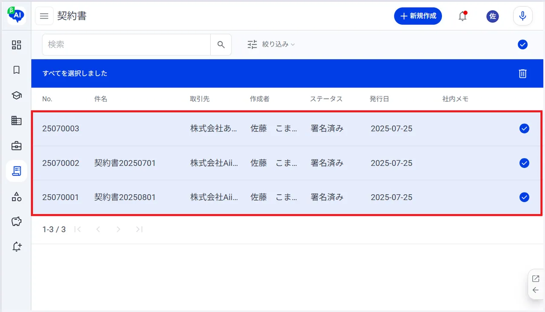Image resolution: width=545 pixels, height=312 pixels.
Task: Open the user avatar 佐 menu
Action: [x=493, y=16]
